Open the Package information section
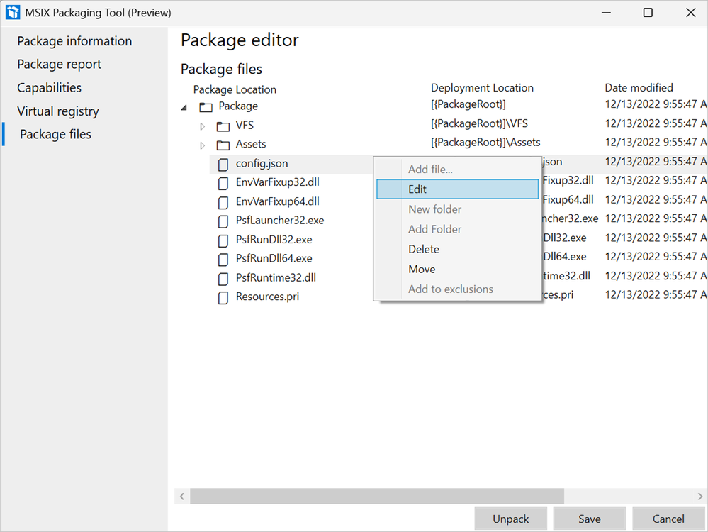The width and height of the screenshot is (708, 532). click(x=74, y=41)
